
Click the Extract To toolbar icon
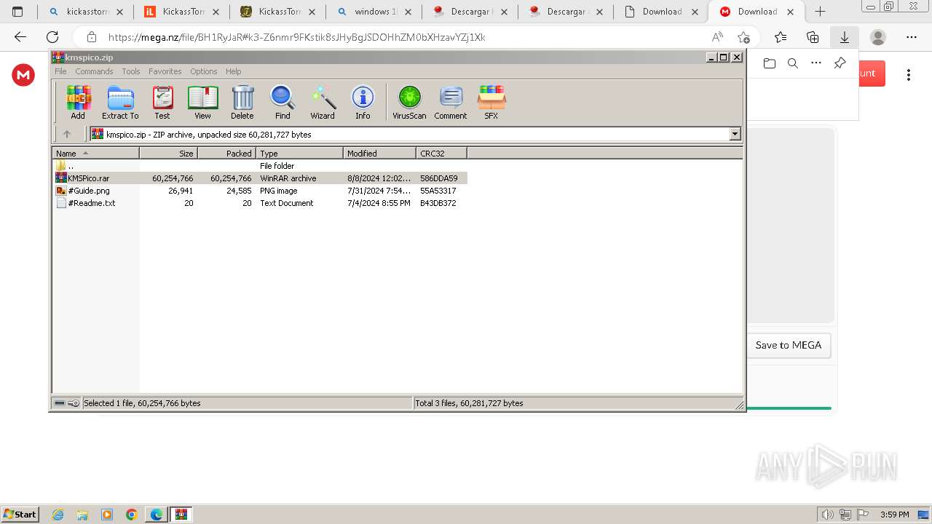(120, 102)
